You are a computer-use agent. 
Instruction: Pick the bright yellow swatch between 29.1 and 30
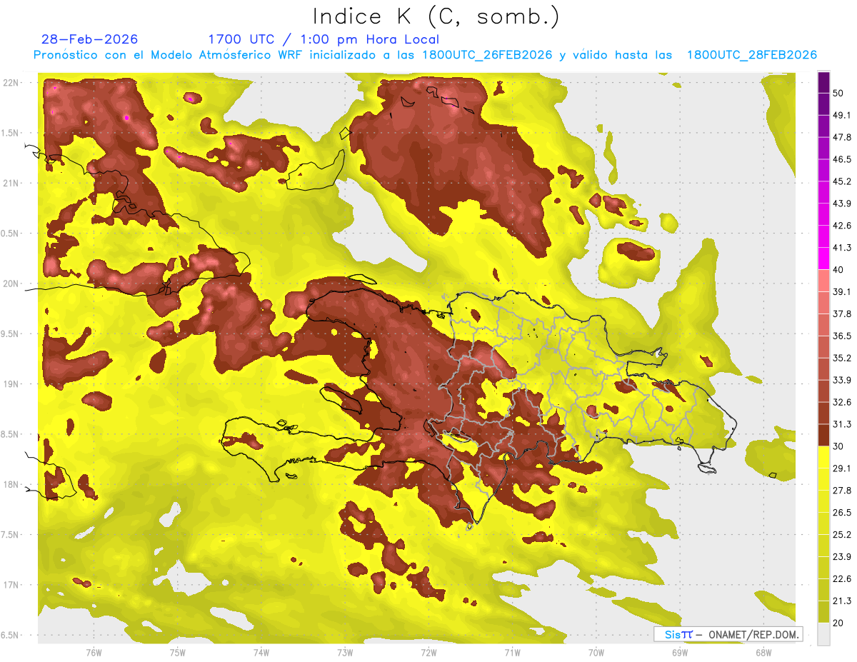point(823,457)
